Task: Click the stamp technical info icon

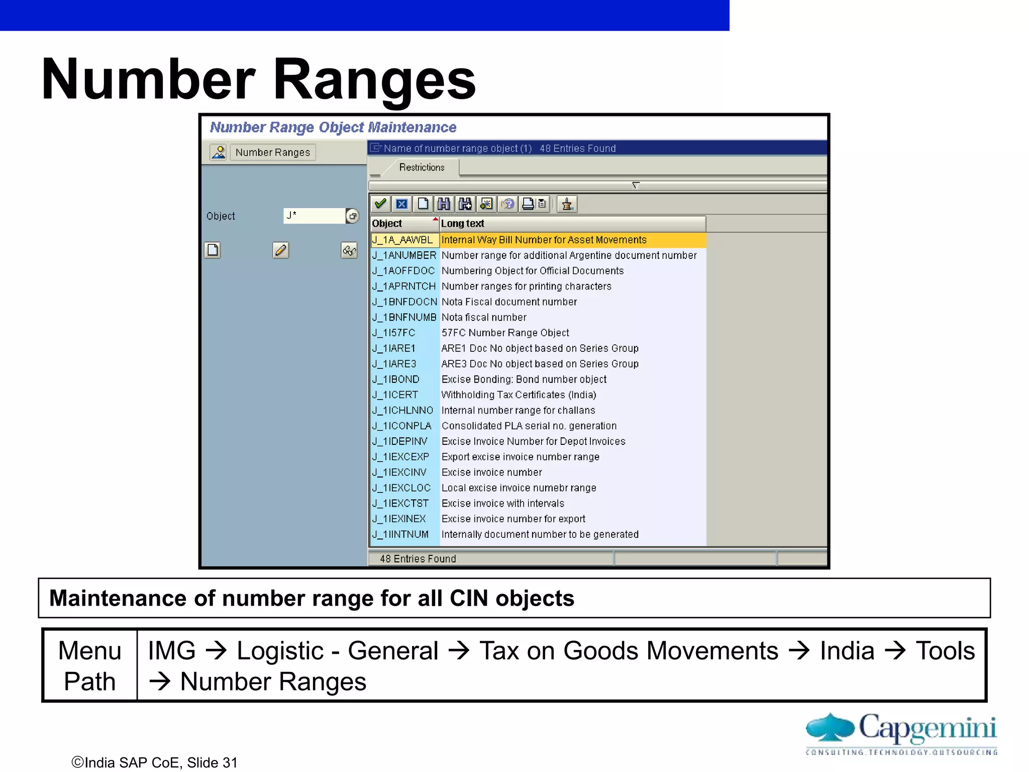Action: point(567,204)
